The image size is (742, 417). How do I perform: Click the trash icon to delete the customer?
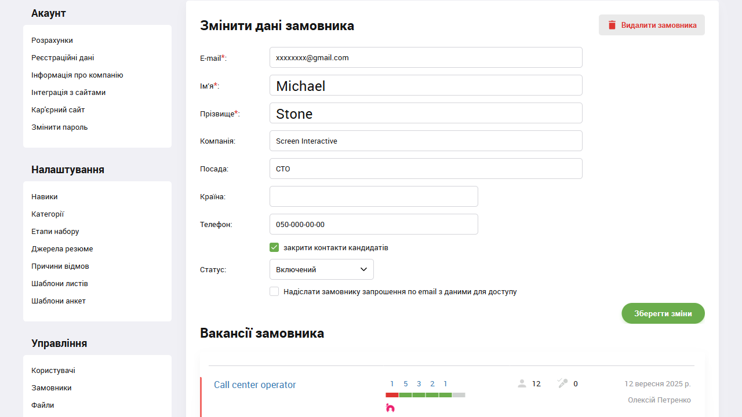612,25
